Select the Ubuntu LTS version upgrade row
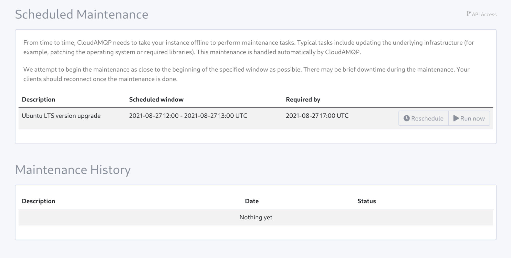Screen dimensions: 511x258 [x=256, y=118]
